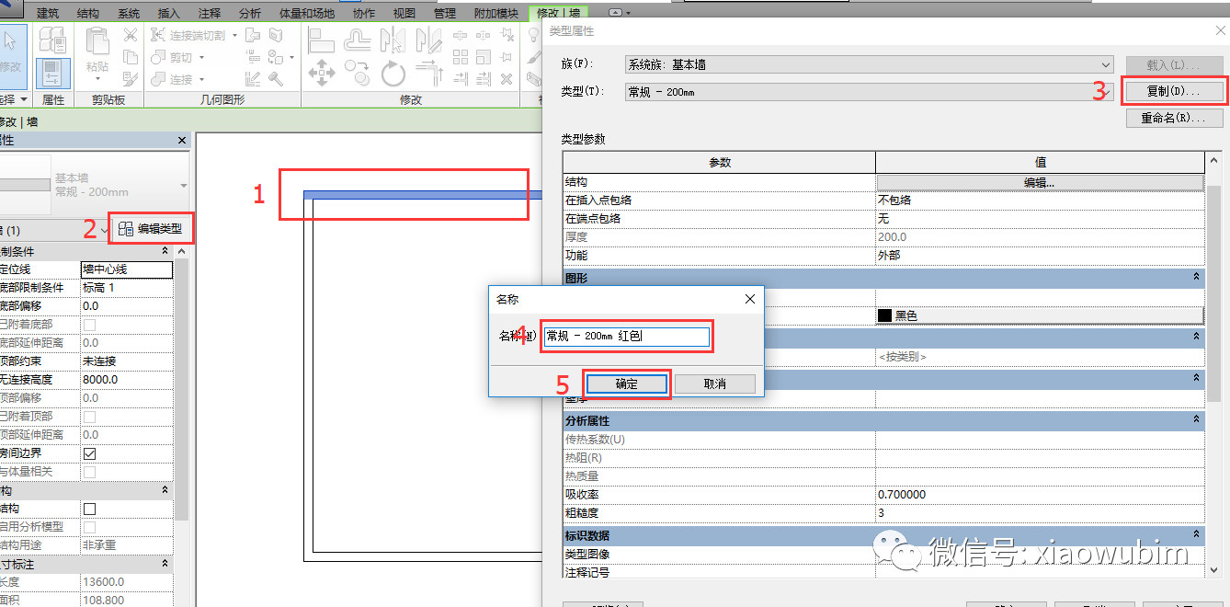The width and height of the screenshot is (1230, 607).
Task: Click the 无连接高度 value 8000.0
Action: [x=127, y=380]
